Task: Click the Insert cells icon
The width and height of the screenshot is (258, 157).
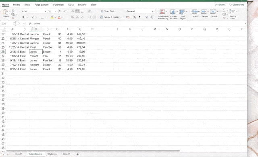Action: (x=195, y=12)
